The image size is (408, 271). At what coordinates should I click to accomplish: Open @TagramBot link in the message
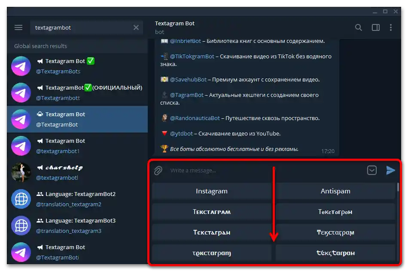186,95
